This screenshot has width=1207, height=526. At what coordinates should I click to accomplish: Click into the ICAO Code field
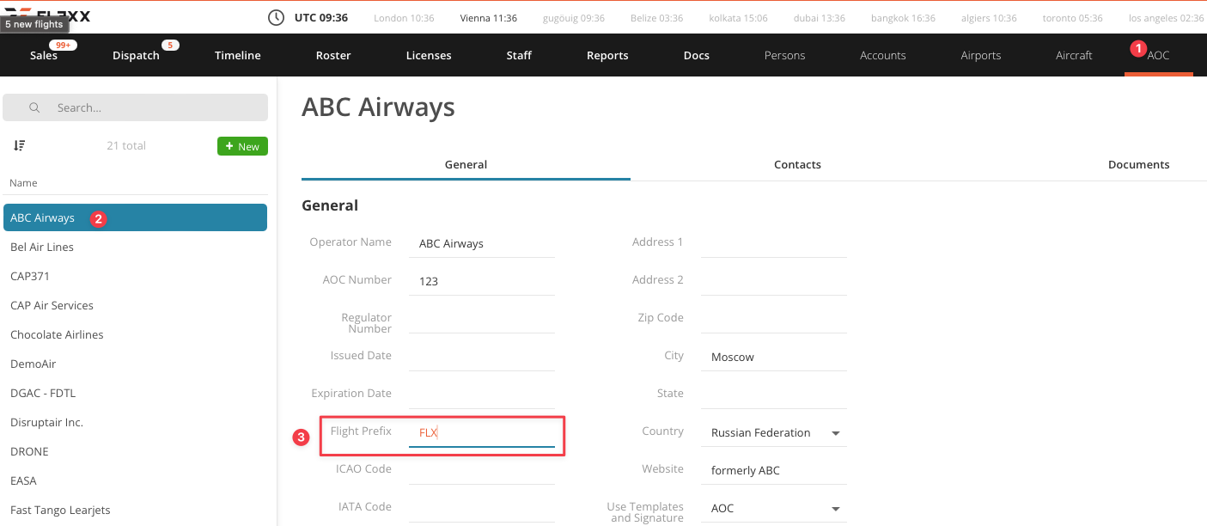pyautogui.click(x=482, y=470)
